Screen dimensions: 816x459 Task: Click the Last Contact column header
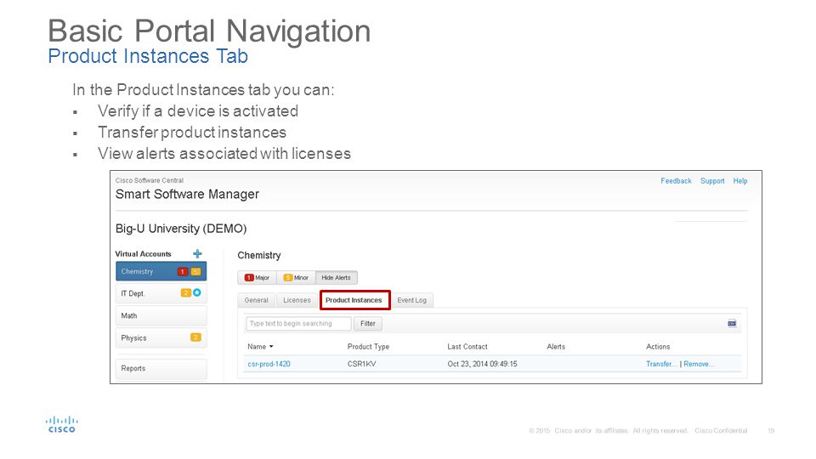point(467,347)
